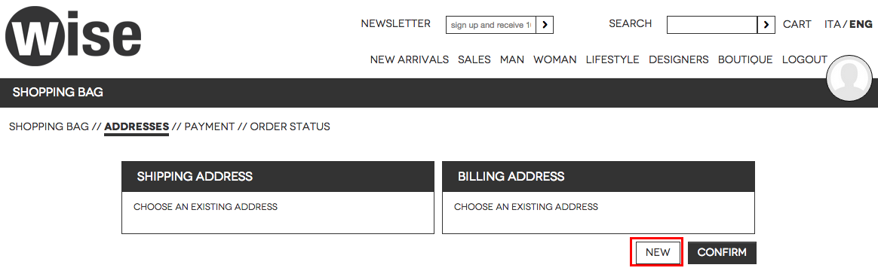Switch language to ITA
The image size is (878, 277).
(x=832, y=25)
